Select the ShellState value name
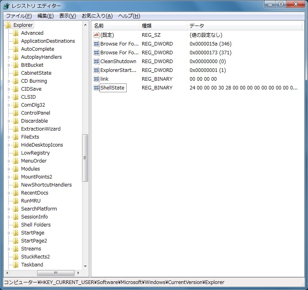308x290 pixels. [x=112, y=87]
